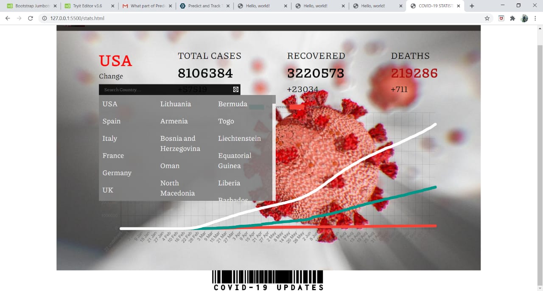543x291 pixels.
Task: Click the Change label under USA
Action: click(x=111, y=76)
